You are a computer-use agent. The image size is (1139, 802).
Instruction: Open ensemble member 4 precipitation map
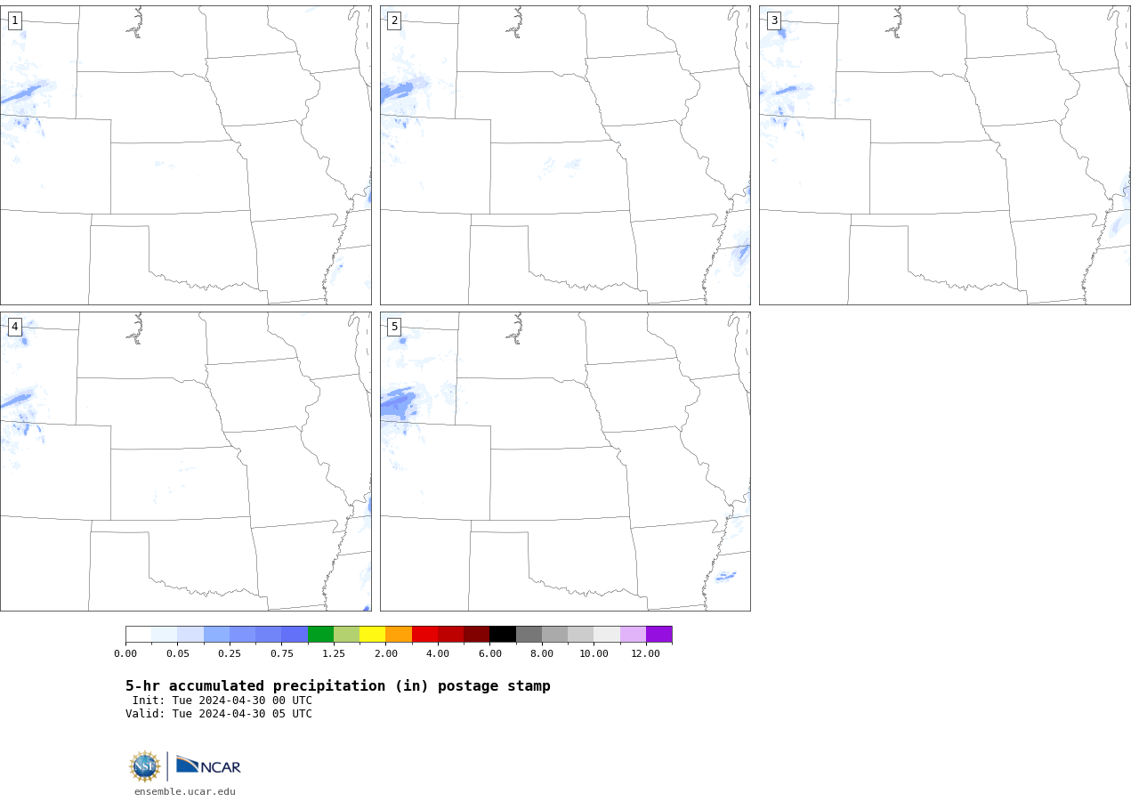coord(186,461)
